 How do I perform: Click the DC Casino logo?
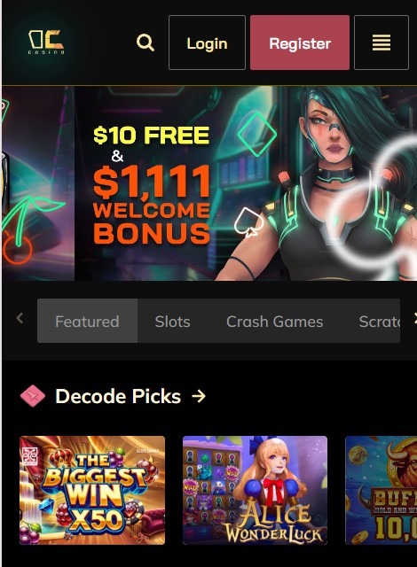[46, 42]
